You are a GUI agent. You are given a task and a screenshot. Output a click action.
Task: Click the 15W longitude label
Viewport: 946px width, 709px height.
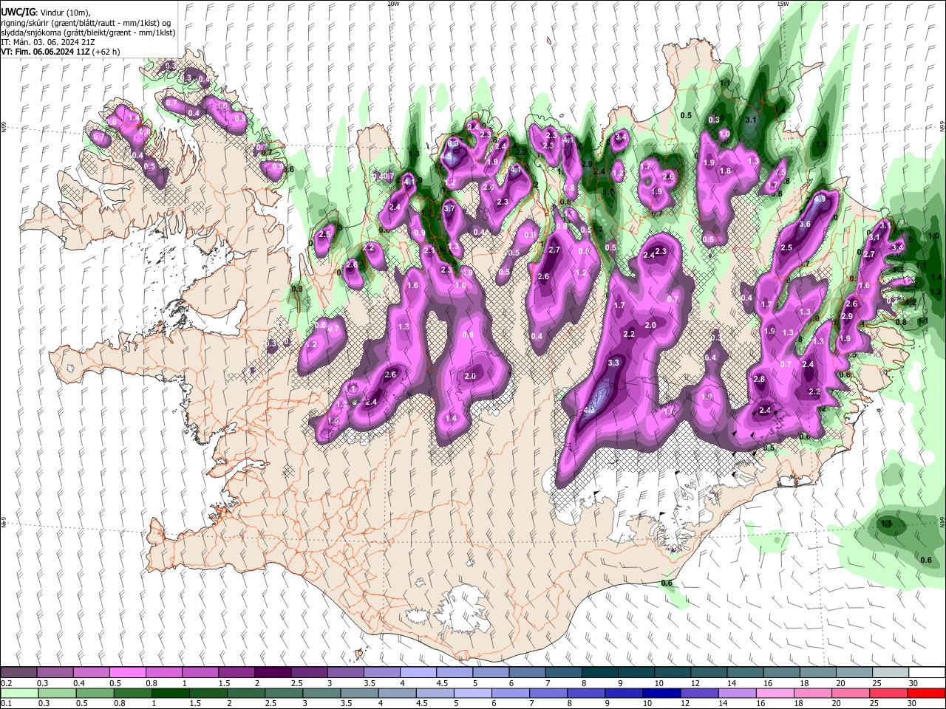783,4
